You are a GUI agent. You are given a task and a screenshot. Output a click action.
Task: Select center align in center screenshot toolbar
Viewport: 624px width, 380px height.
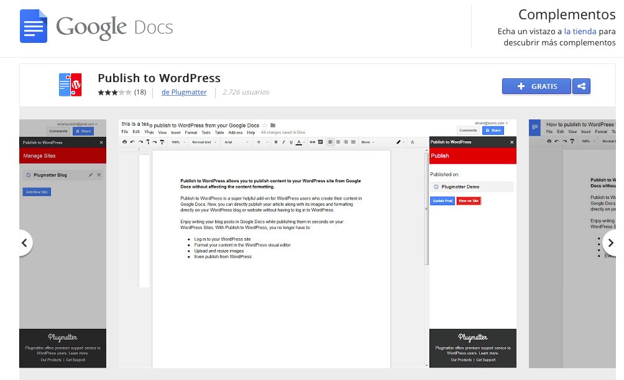(x=338, y=142)
